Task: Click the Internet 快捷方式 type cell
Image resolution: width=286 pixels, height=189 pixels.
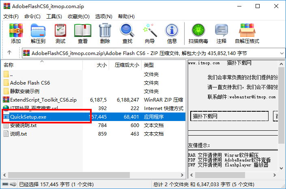Action: [163, 108]
